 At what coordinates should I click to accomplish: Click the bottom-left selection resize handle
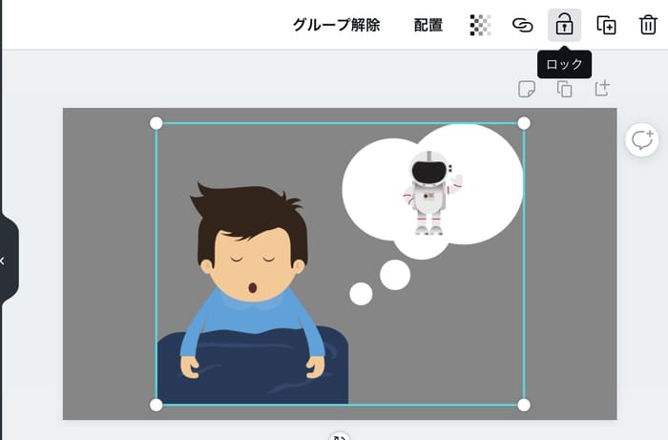(157, 405)
